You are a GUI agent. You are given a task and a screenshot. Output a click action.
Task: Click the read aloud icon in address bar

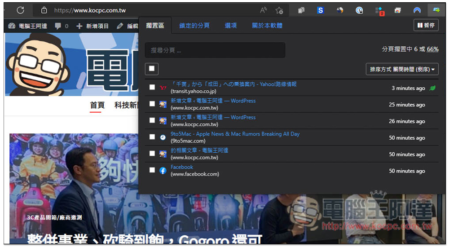click(264, 10)
